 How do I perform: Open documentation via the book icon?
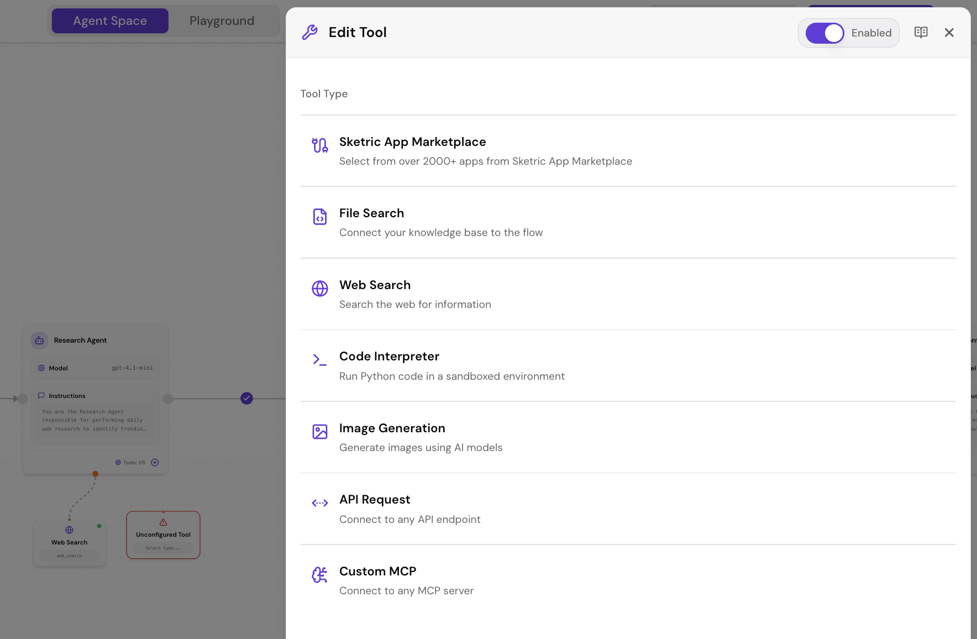point(921,32)
